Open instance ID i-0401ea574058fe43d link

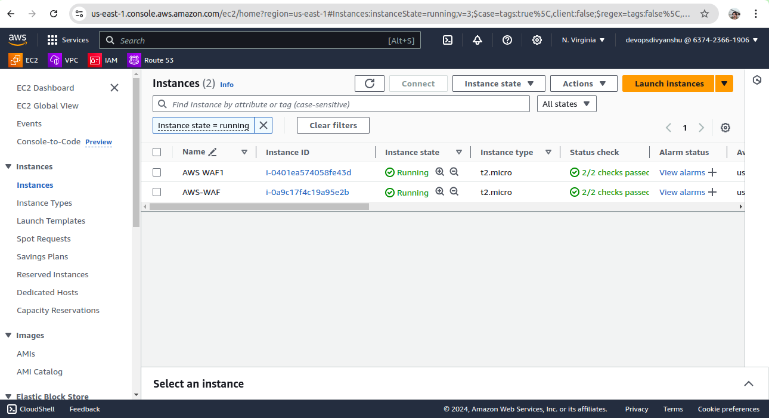coord(308,172)
